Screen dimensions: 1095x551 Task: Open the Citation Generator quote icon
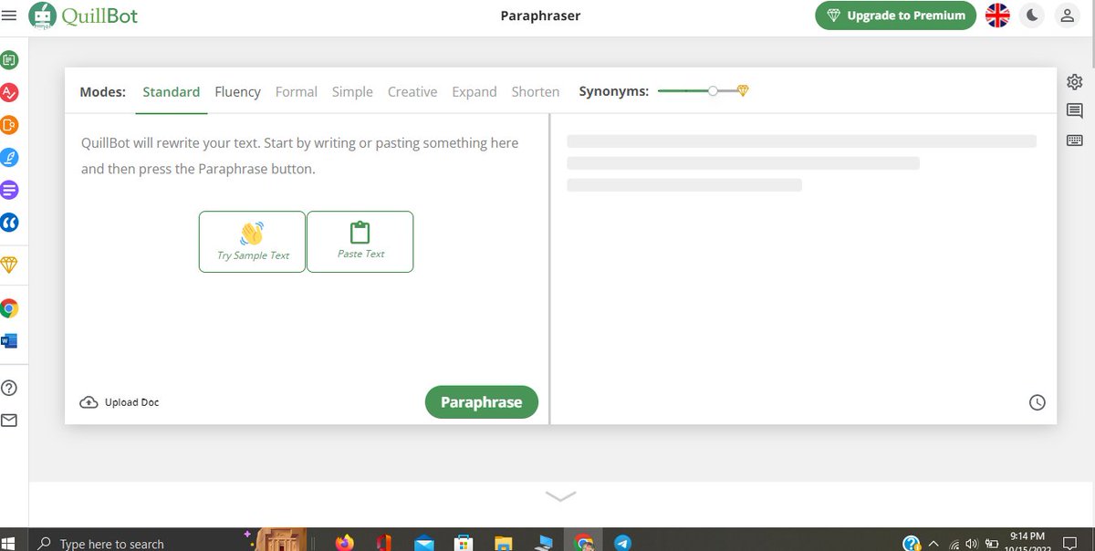click(9, 223)
